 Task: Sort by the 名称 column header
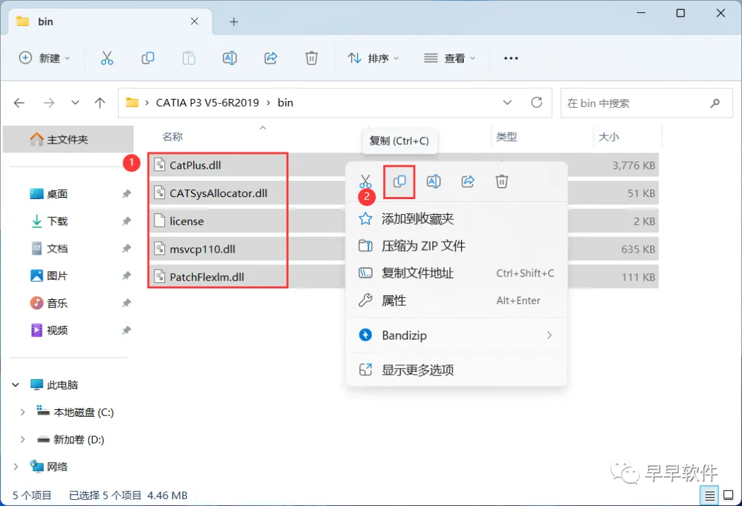(x=172, y=137)
